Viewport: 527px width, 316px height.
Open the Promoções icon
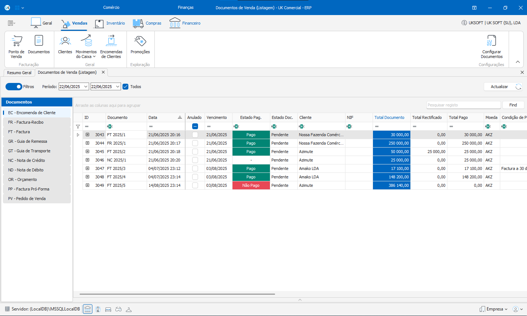pos(140,44)
